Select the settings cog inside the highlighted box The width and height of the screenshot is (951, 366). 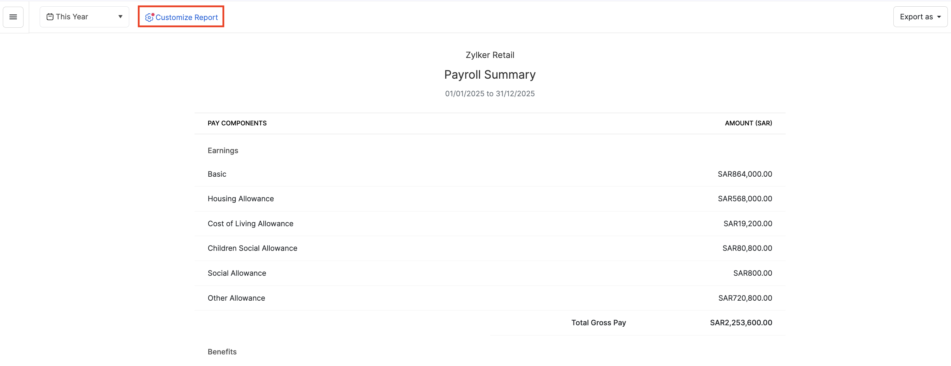(x=149, y=17)
